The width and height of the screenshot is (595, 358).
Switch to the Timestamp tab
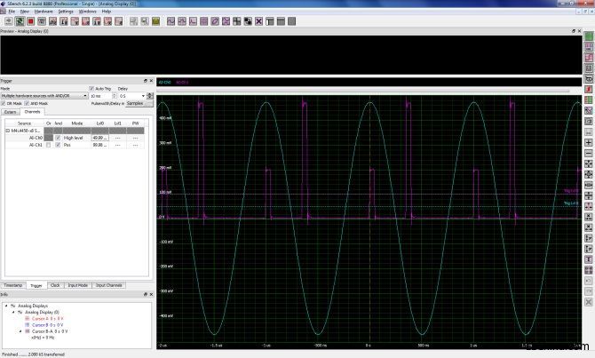[13, 285]
